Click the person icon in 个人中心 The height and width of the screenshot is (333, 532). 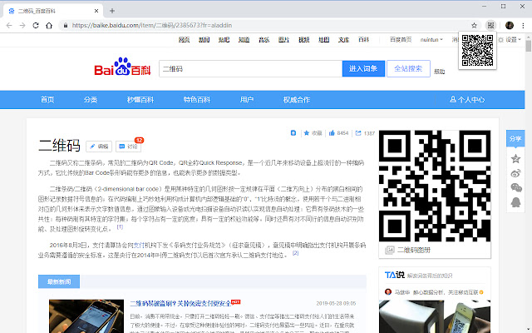pos(452,100)
